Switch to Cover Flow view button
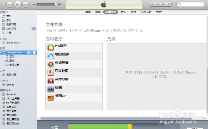Screen dimensions: 208x129 [169, 4]
